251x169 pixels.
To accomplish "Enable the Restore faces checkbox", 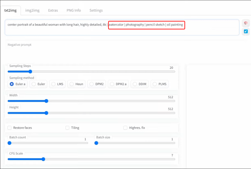I will (10, 128).
